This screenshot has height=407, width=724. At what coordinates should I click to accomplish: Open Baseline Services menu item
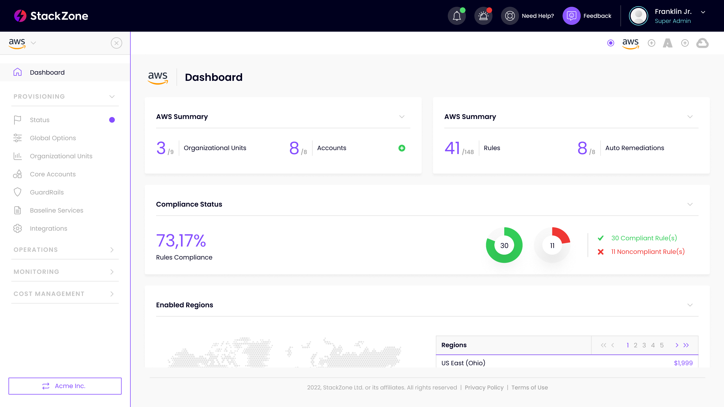(65, 210)
